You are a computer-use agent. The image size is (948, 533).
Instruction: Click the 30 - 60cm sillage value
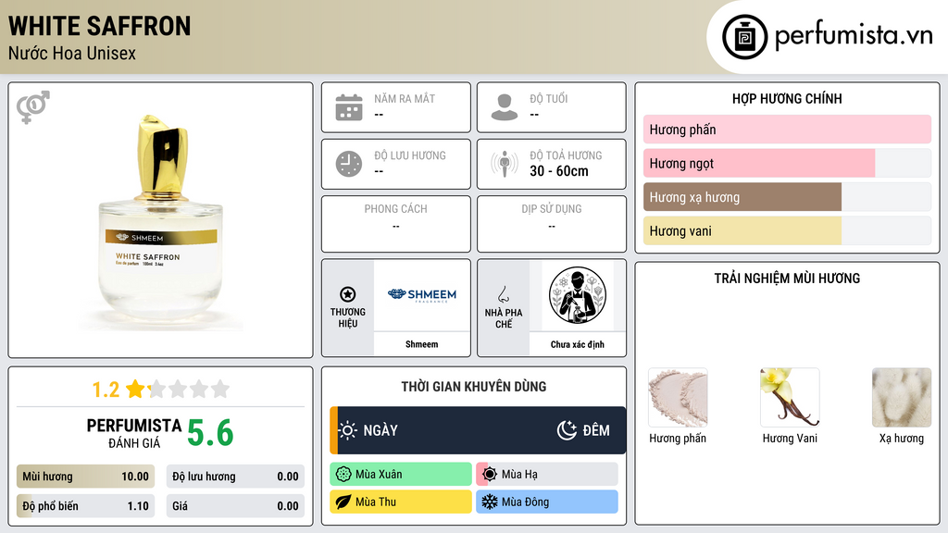click(x=559, y=171)
